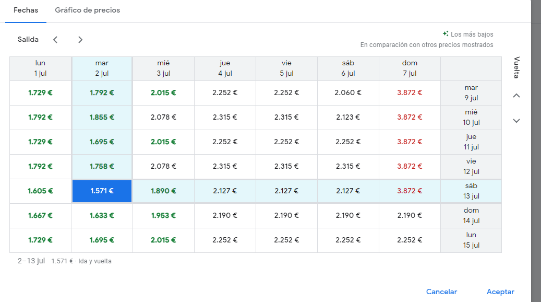
Task: Pick 3.872 € for 7 jul – 9 jul
Action: coord(410,93)
